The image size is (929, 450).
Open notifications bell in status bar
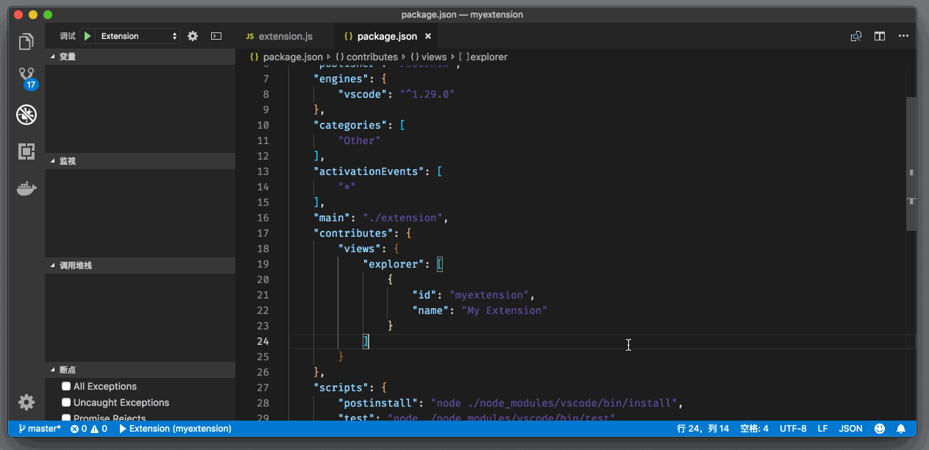900,428
